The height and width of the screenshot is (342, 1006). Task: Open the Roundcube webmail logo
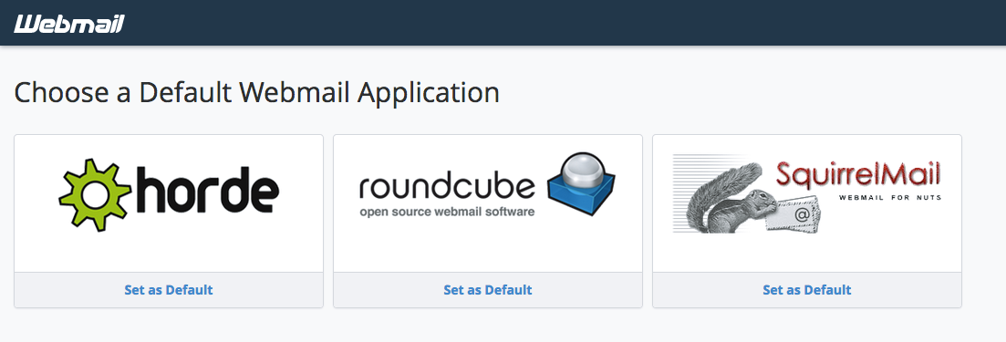pos(488,185)
